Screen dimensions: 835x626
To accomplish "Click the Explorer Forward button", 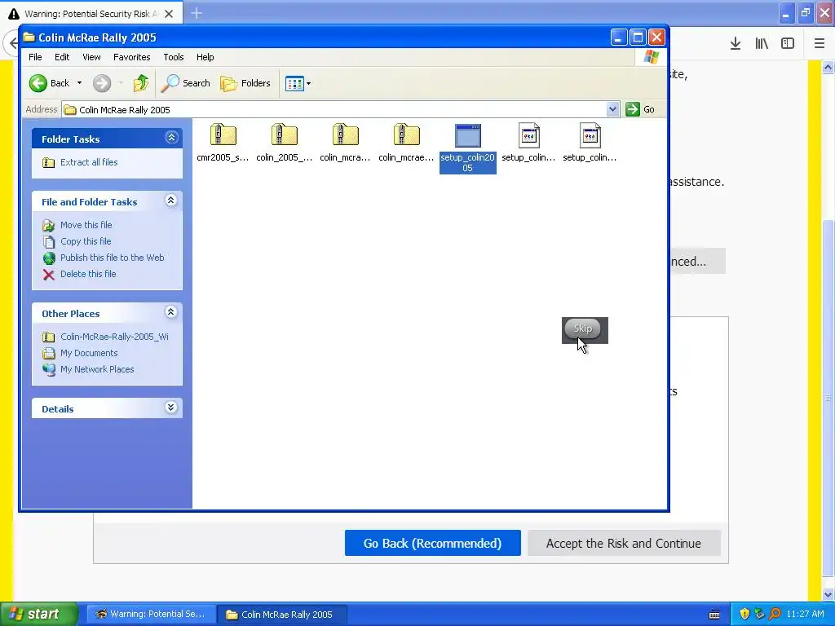I will click(102, 83).
